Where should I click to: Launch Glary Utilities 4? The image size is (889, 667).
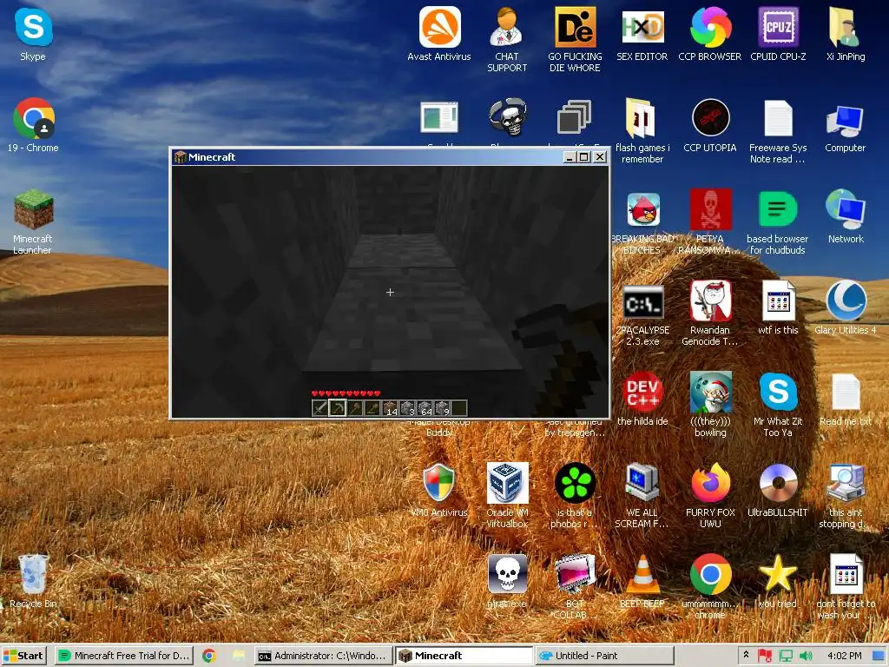[846, 308]
